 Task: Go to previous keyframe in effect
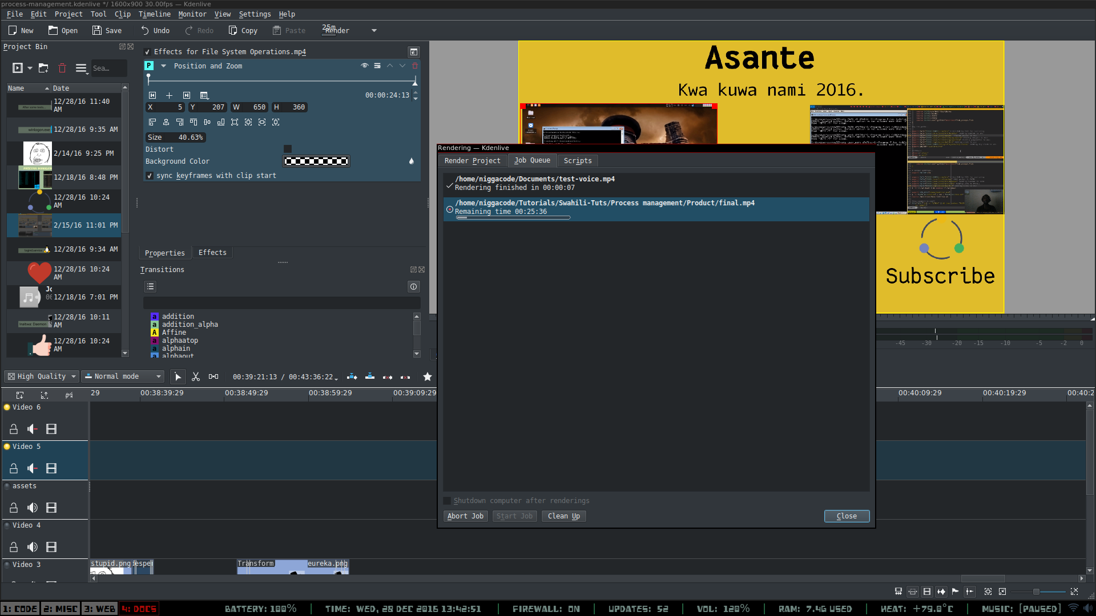coord(152,95)
